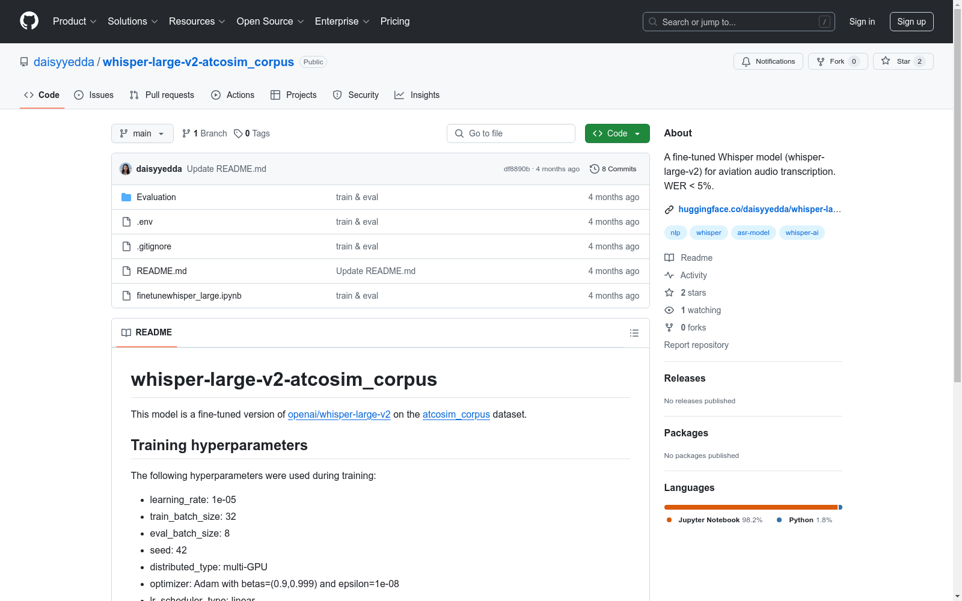This screenshot has height=601, width=962.
Task: Click the star icon next to 2 stars
Action: (669, 293)
